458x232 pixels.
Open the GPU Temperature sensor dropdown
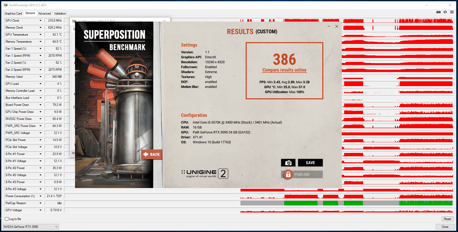40,35
